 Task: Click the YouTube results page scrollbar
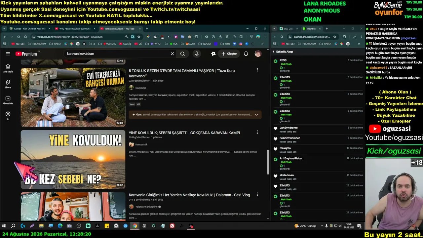point(268,162)
